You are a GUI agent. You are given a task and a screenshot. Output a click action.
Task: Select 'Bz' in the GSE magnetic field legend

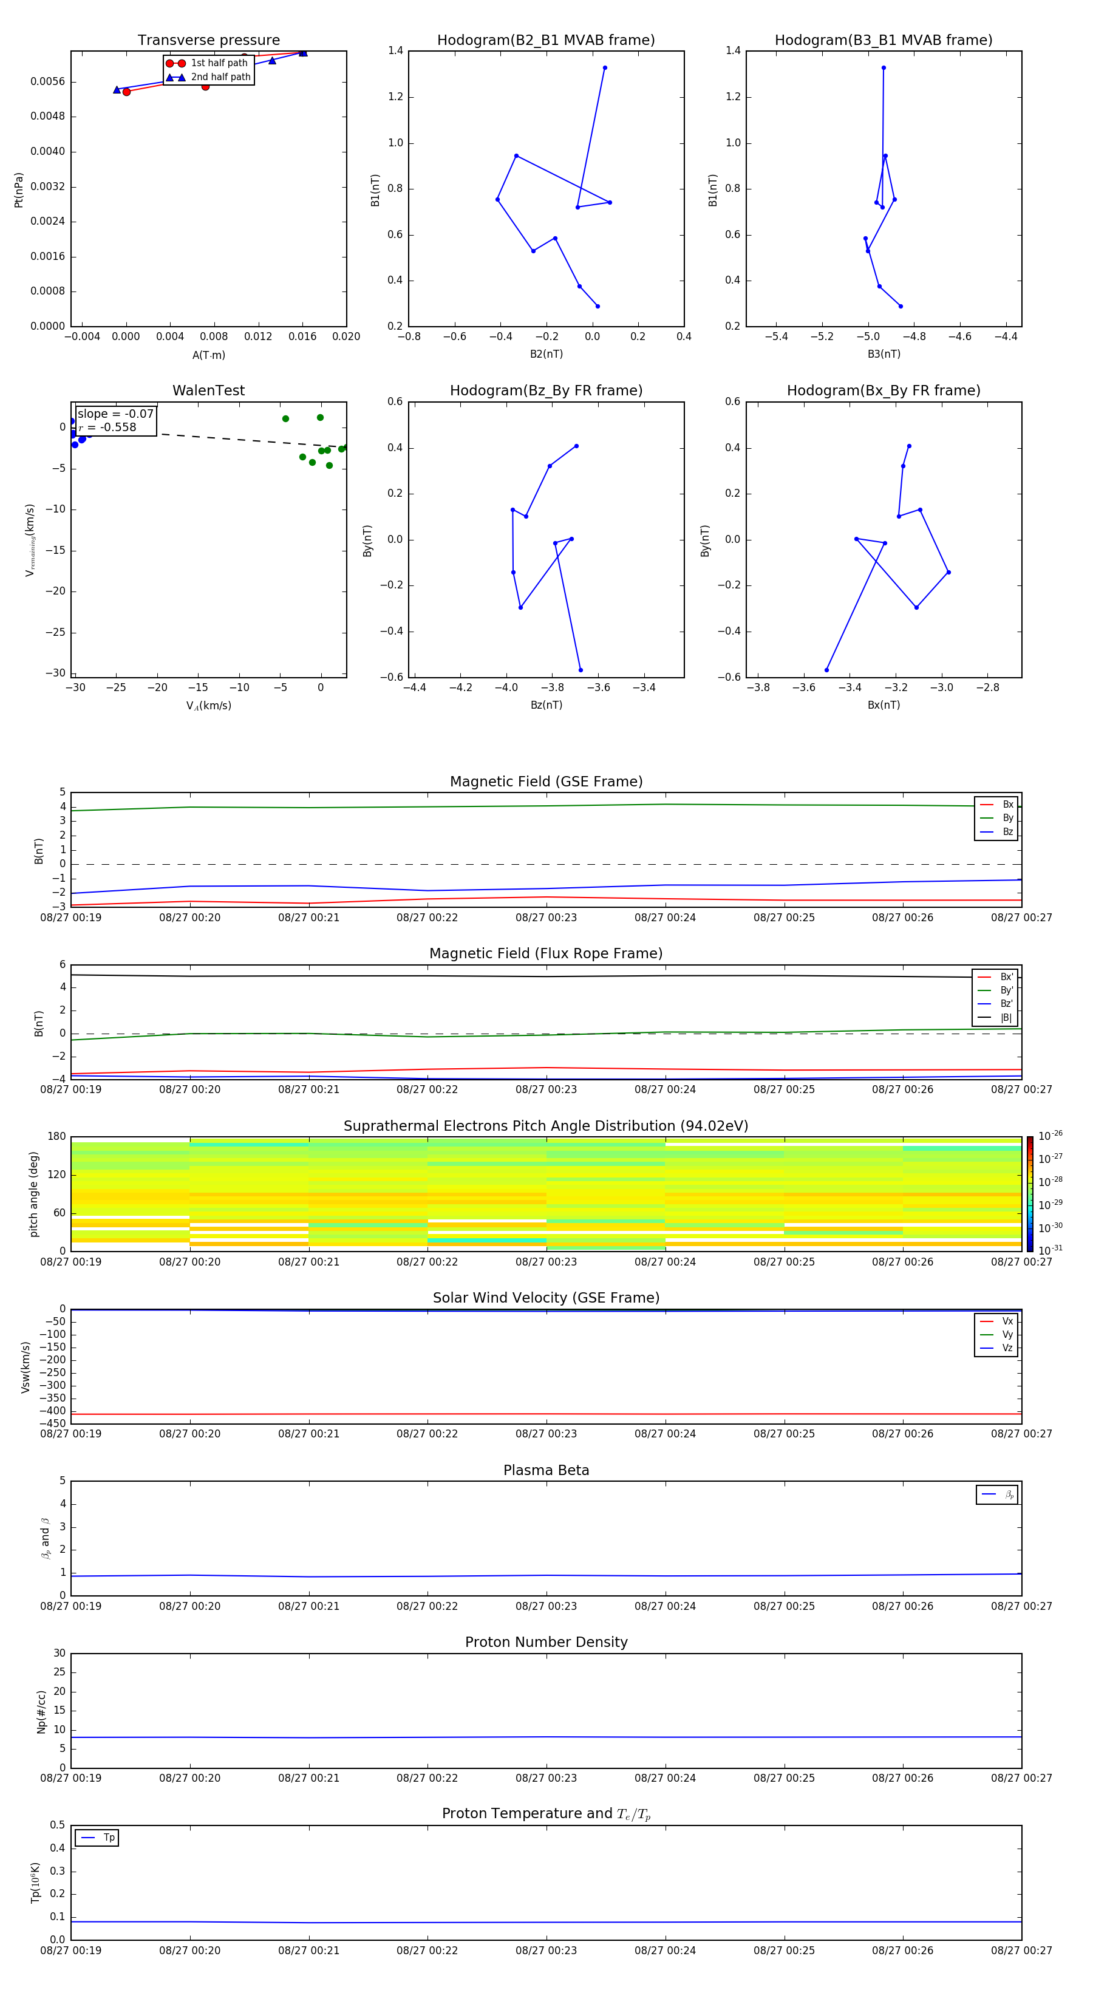[996, 831]
